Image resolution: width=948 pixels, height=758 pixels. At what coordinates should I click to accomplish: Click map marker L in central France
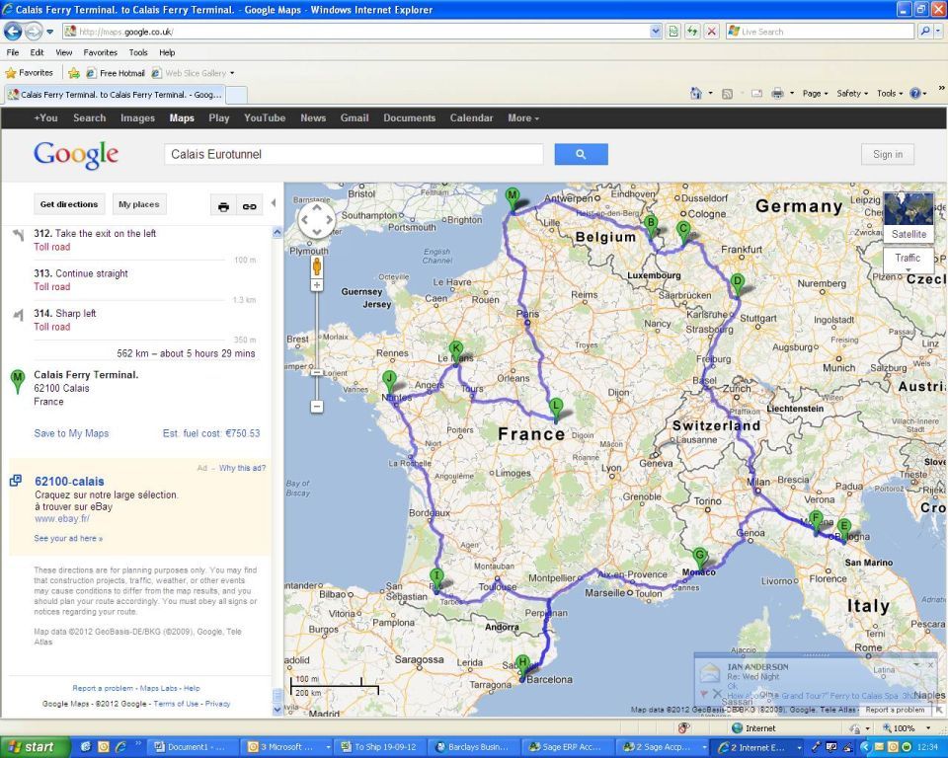(556, 410)
